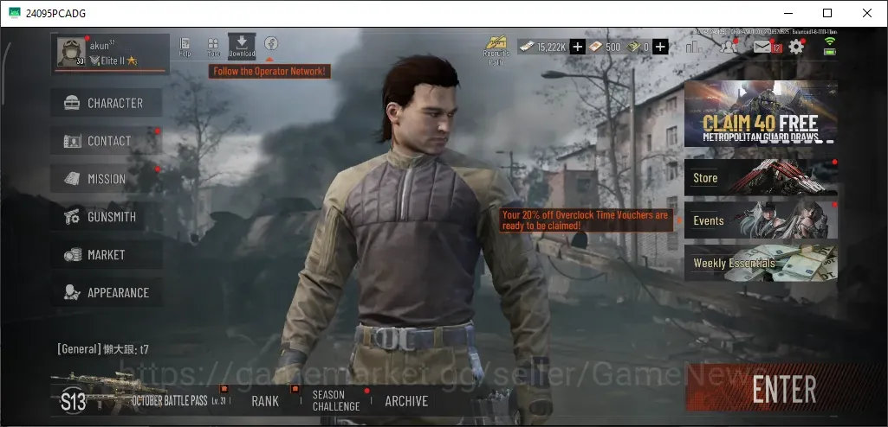Click the 500 voucher currency icon
This screenshot has width=888, height=427.
coord(595,47)
